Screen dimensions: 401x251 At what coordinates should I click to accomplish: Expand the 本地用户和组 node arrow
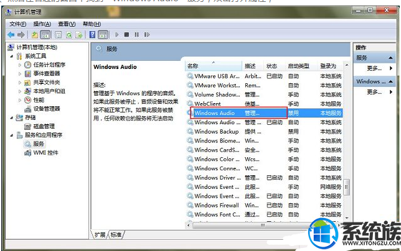pyautogui.click(x=20, y=91)
